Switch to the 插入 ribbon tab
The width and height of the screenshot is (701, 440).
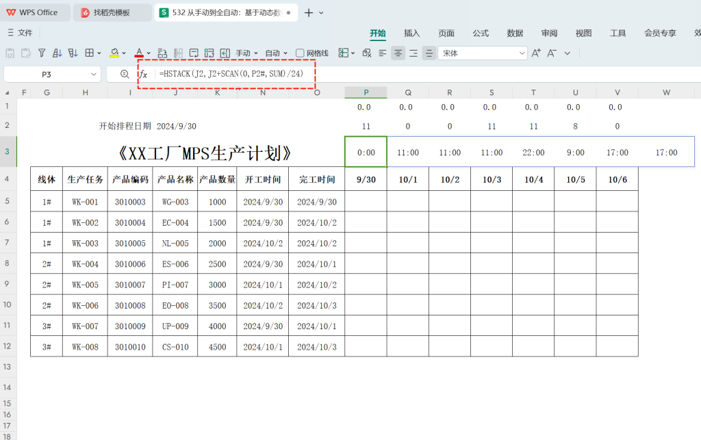(411, 33)
